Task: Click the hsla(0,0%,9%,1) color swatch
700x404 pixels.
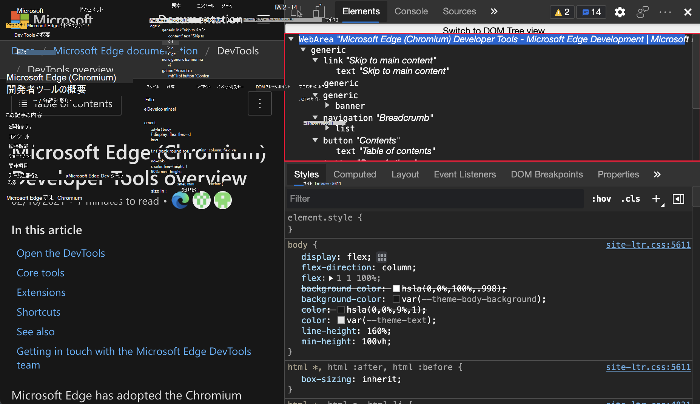Action: [341, 310]
